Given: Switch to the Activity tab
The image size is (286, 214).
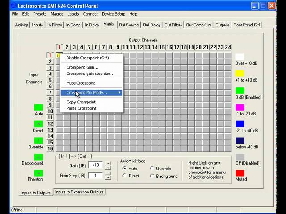Looking at the screenshot, I should 21,25.
